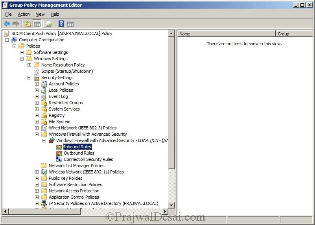The height and width of the screenshot is (225, 315).
Task: Collapse the Security Settings node
Action: pyautogui.click(x=29, y=77)
